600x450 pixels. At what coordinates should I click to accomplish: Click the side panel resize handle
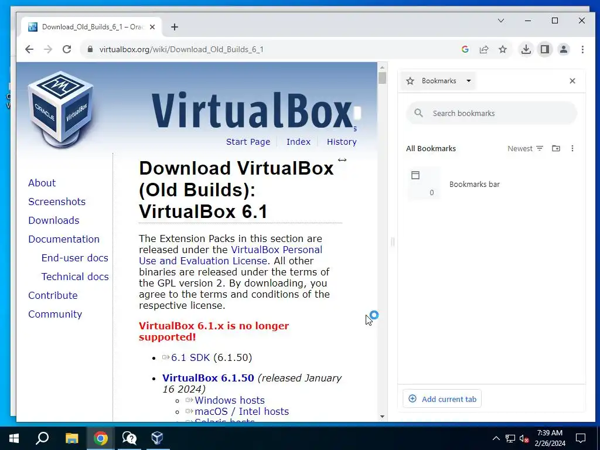(x=393, y=242)
